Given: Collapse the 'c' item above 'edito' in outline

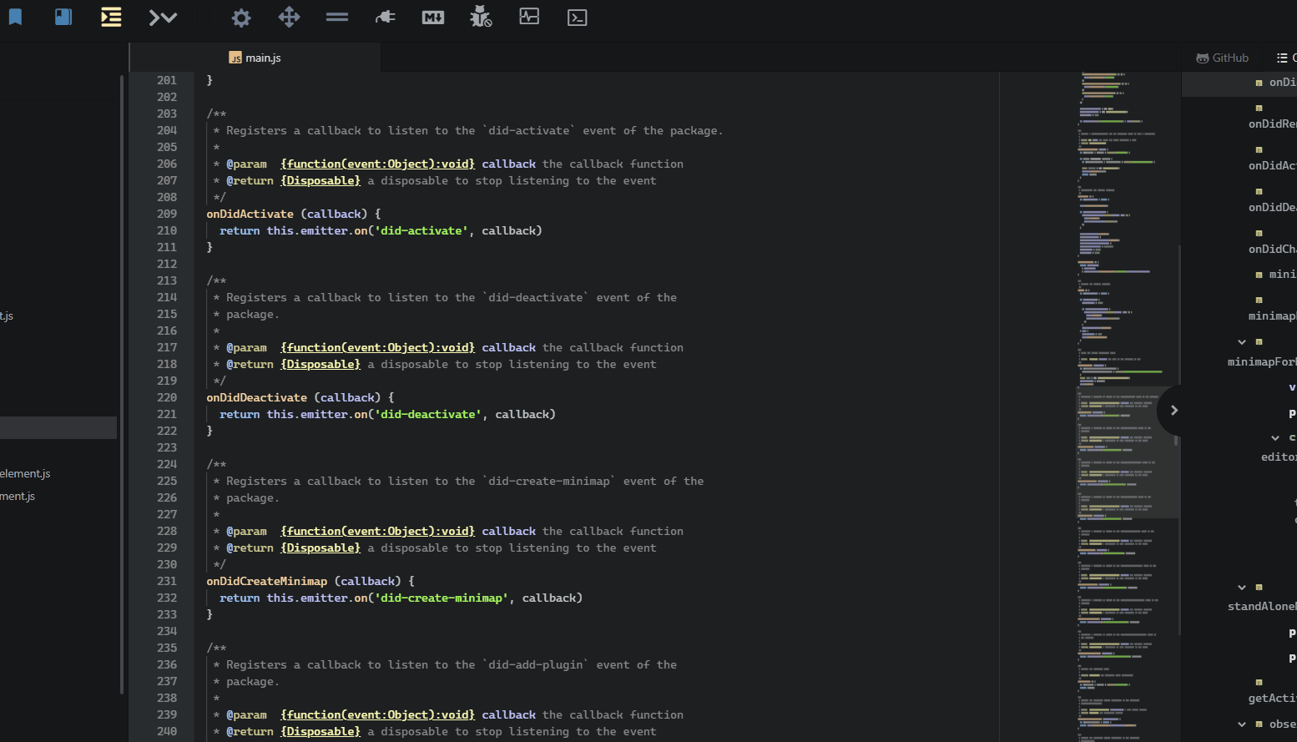Looking at the screenshot, I should 1275,438.
